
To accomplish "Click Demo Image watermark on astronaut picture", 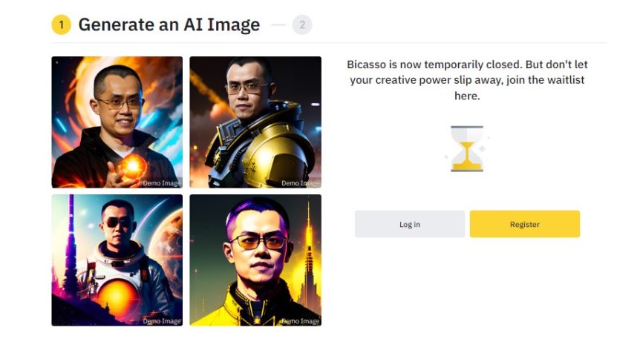I will (162, 321).
